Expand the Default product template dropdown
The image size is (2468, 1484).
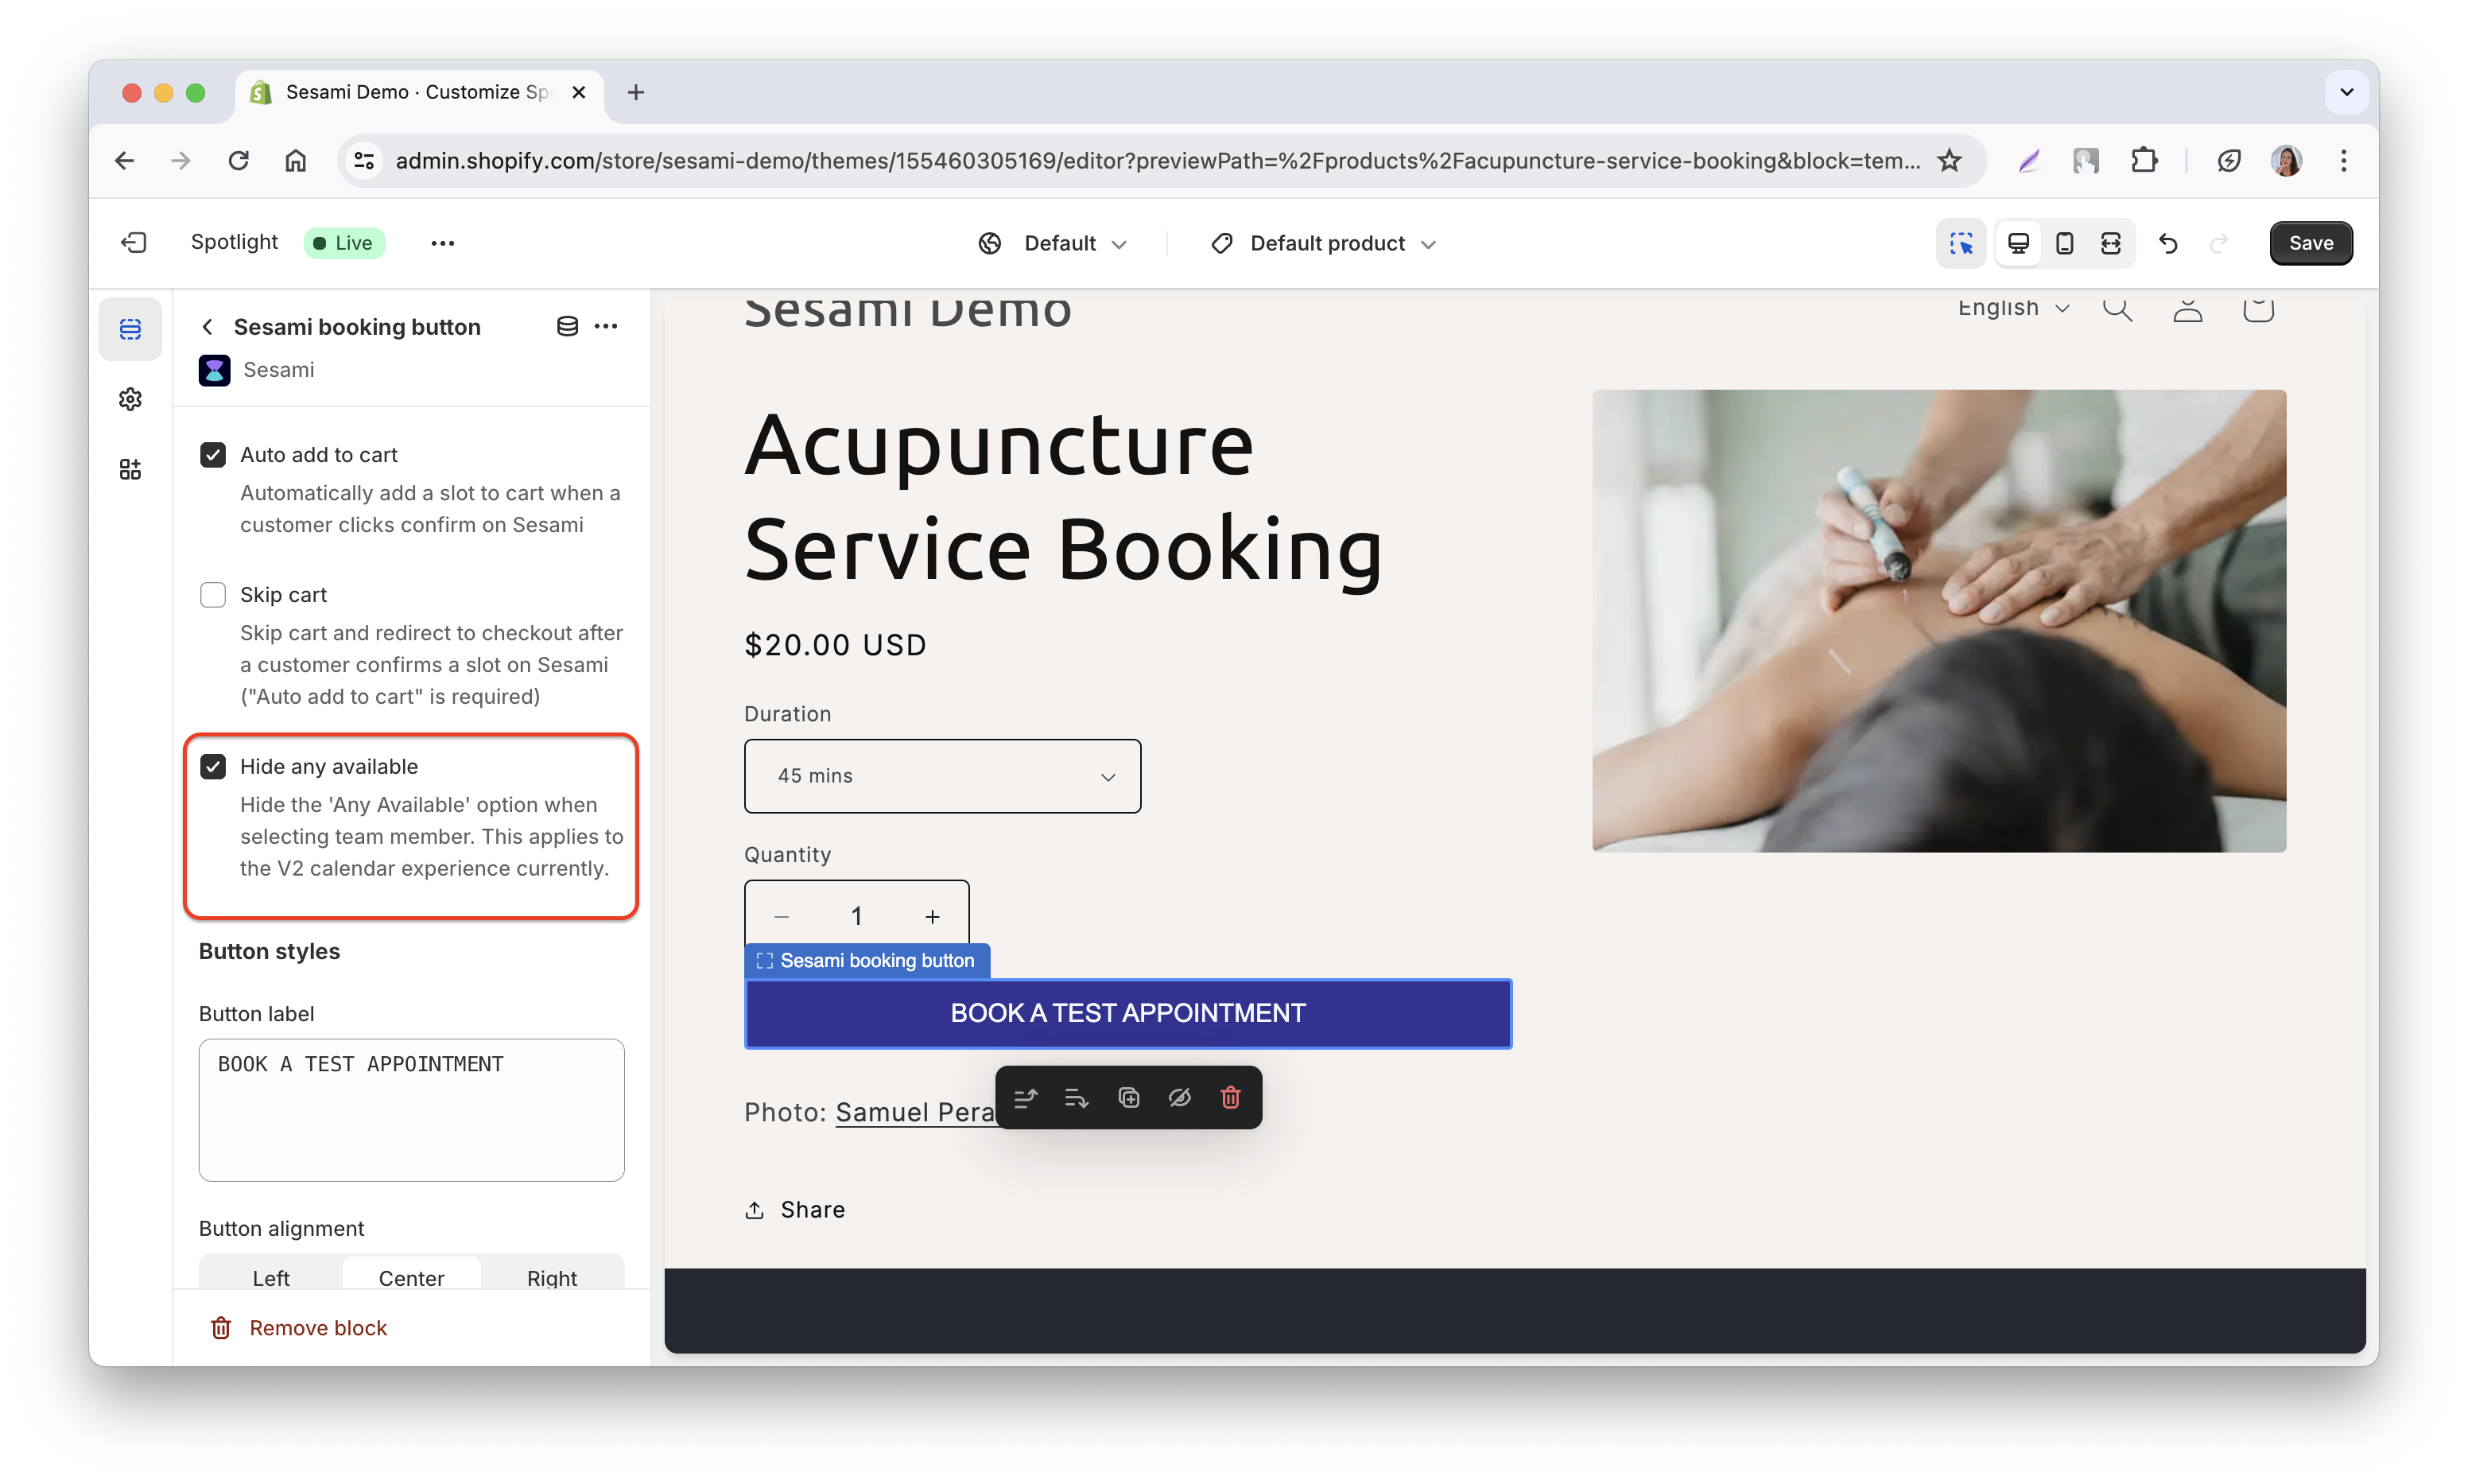click(x=1324, y=243)
